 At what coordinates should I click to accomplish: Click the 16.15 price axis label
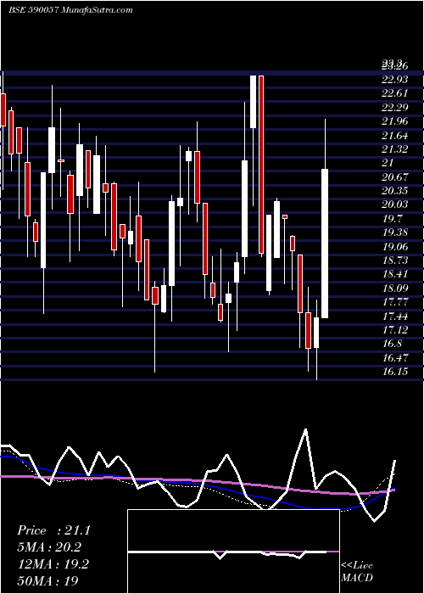pyautogui.click(x=395, y=372)
